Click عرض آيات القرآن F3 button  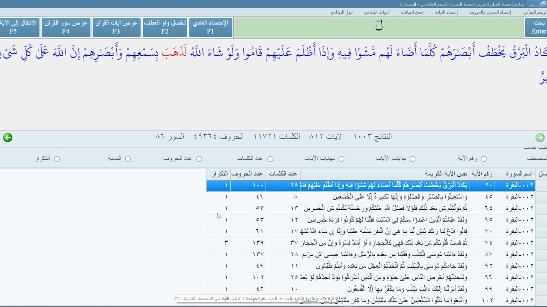click(x=116, y=27)
